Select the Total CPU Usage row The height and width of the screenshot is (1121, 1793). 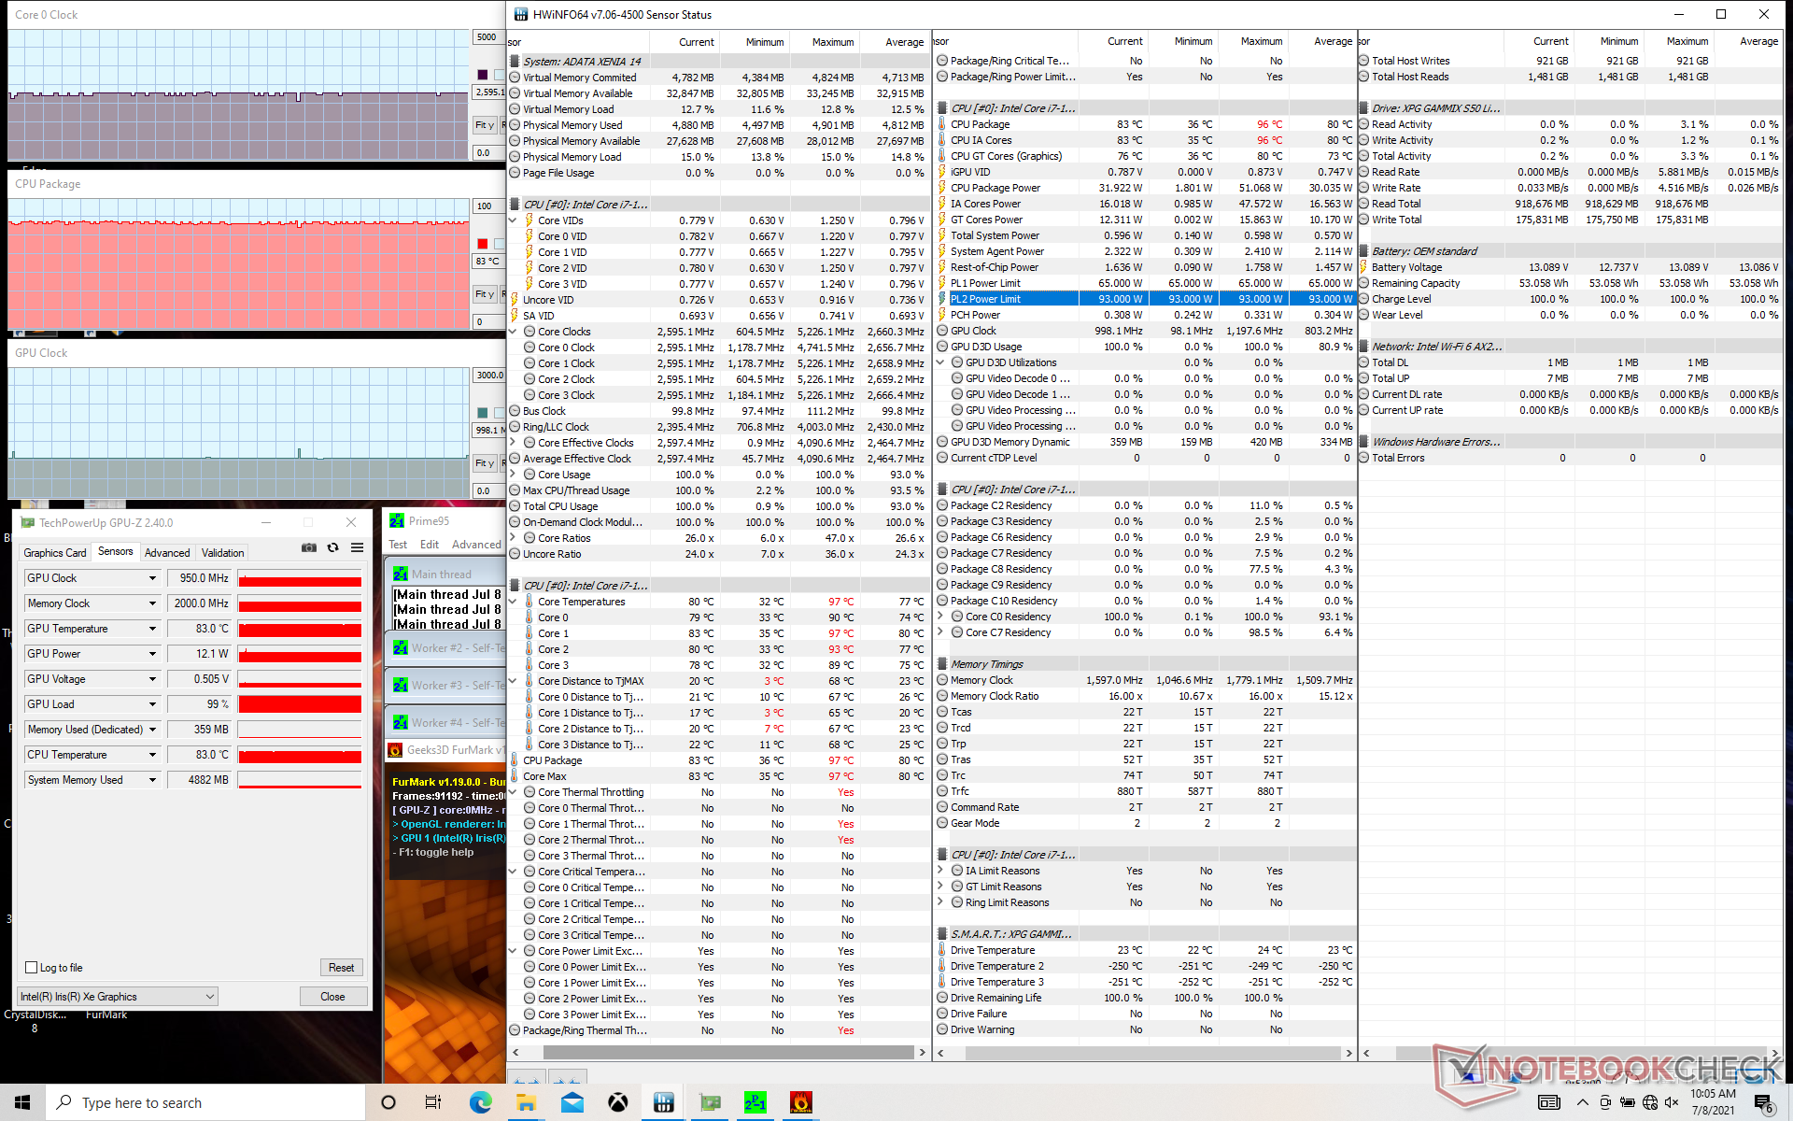[717, 506]
